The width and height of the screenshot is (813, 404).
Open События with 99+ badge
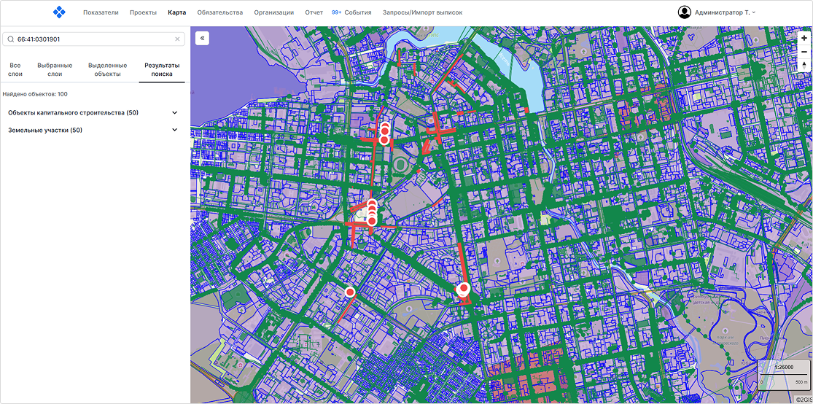click(351, 12)
